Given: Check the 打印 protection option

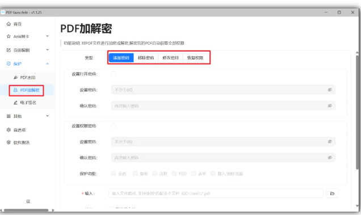Looking at the screenshot, I should coord(174,174).
